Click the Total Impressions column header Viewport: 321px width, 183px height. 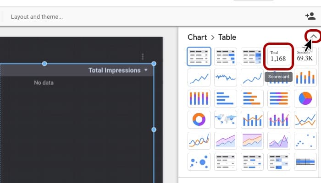click(115, 70)
